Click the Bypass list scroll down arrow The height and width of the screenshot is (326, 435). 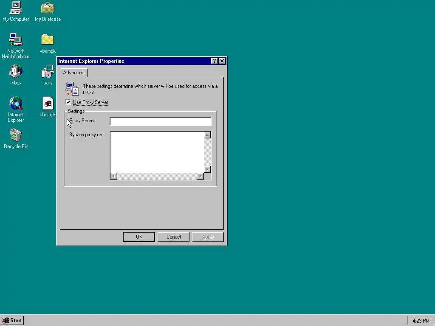pos(207,169)
